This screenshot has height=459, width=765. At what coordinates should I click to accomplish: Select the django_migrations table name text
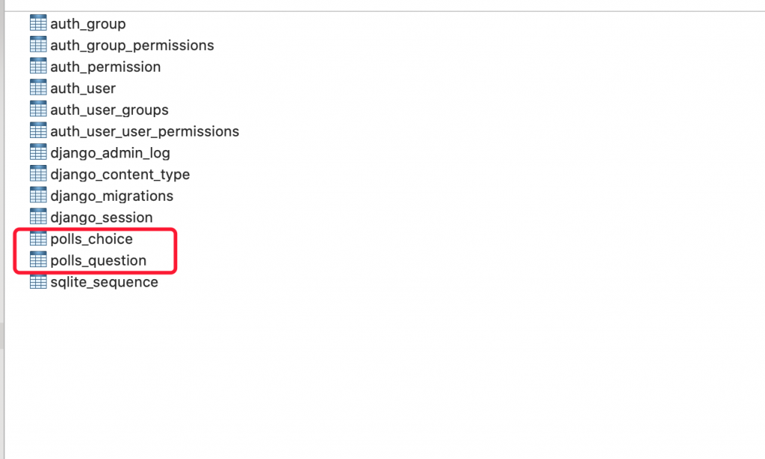(111, 196)
